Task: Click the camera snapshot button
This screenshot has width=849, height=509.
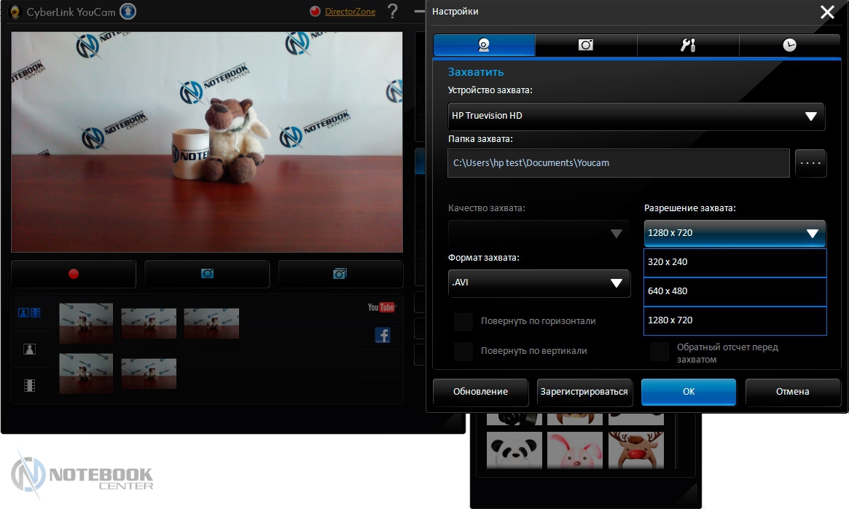Action: (x=207, y=274)
